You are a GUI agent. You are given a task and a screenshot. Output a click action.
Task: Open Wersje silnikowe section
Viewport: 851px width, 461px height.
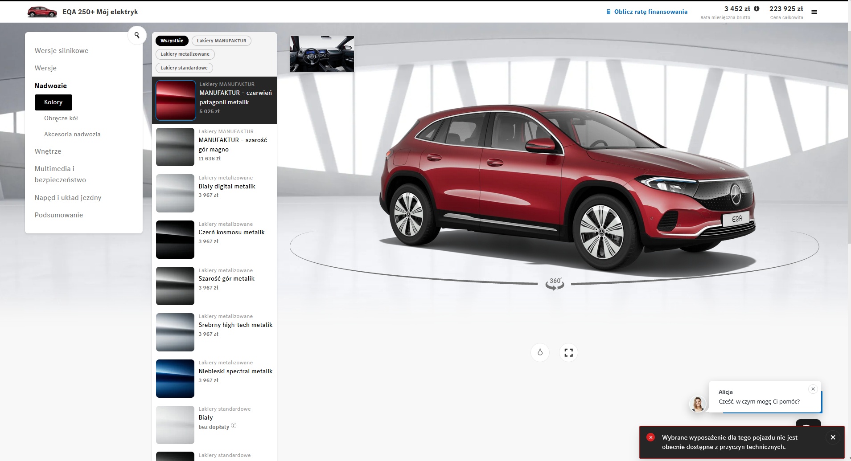[62, 51]
